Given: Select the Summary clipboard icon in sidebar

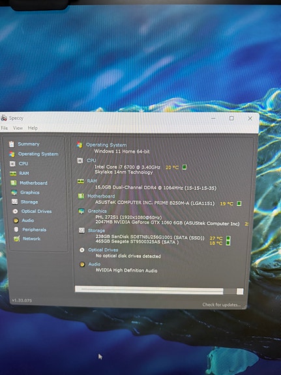Looking at the screenshot, I should 12,144.
